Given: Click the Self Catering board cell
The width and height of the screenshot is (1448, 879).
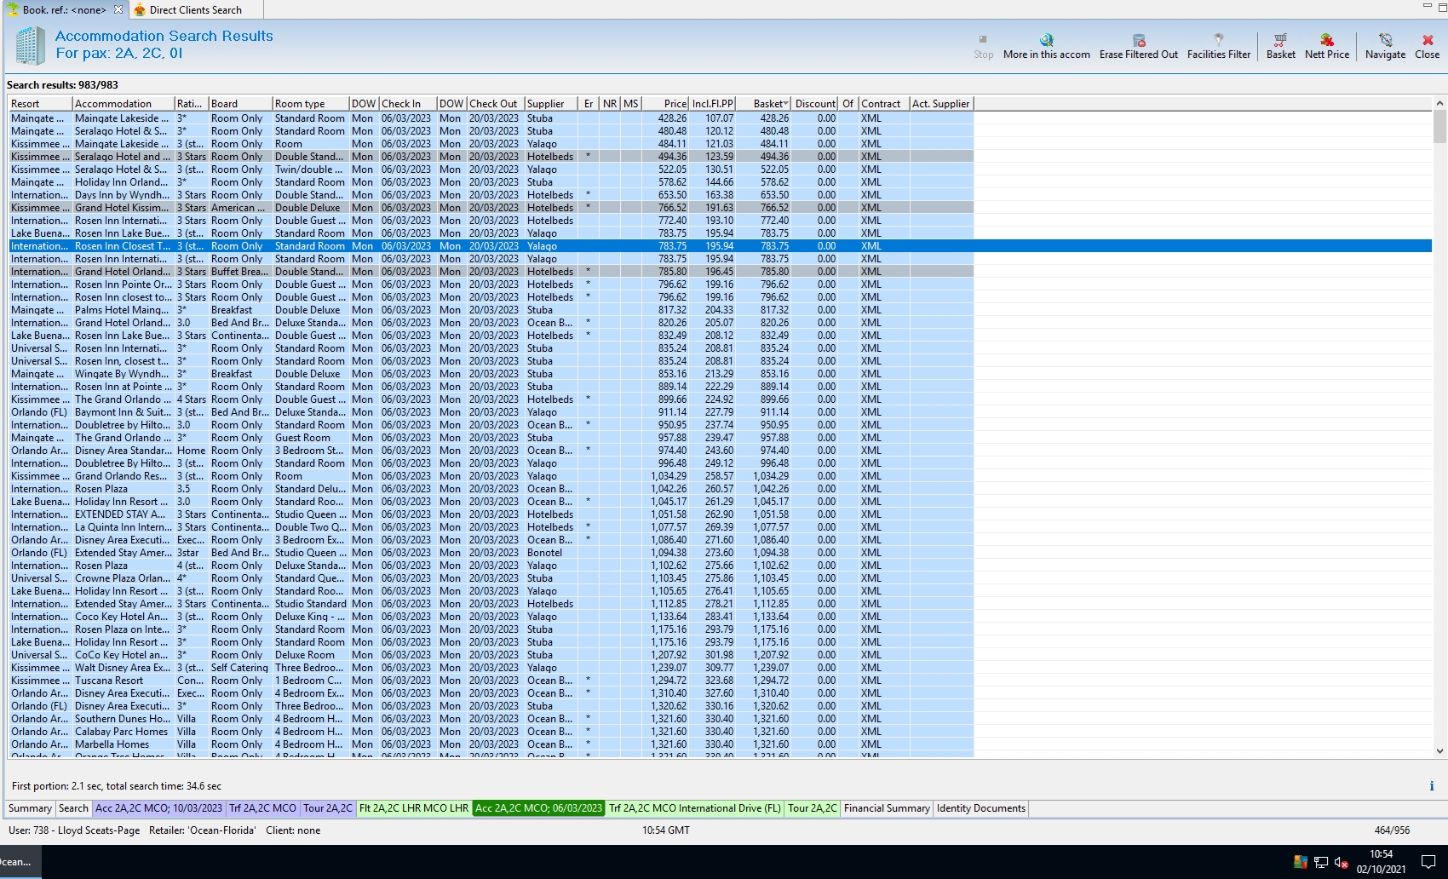Looking at the screenshot, I should coord(239,668).
